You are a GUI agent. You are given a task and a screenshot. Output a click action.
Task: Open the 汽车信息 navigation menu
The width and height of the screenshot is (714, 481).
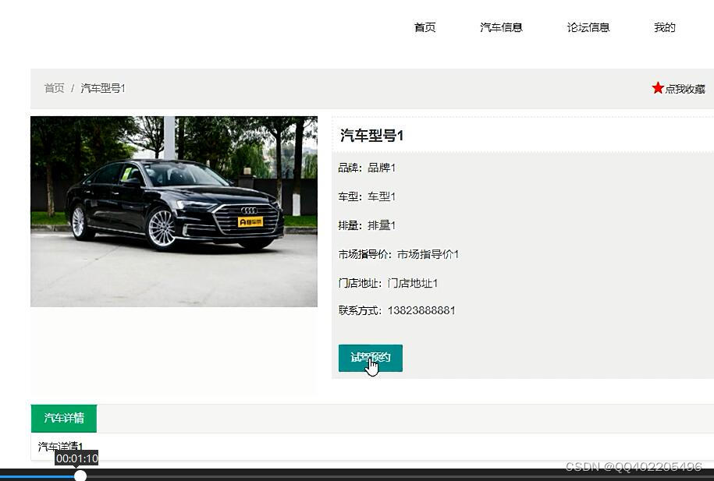501,27
